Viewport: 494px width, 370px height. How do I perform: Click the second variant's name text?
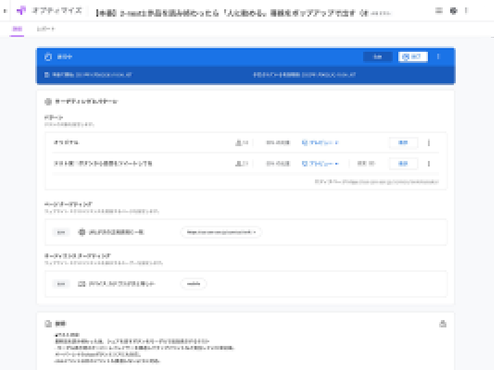coord(103,163)
